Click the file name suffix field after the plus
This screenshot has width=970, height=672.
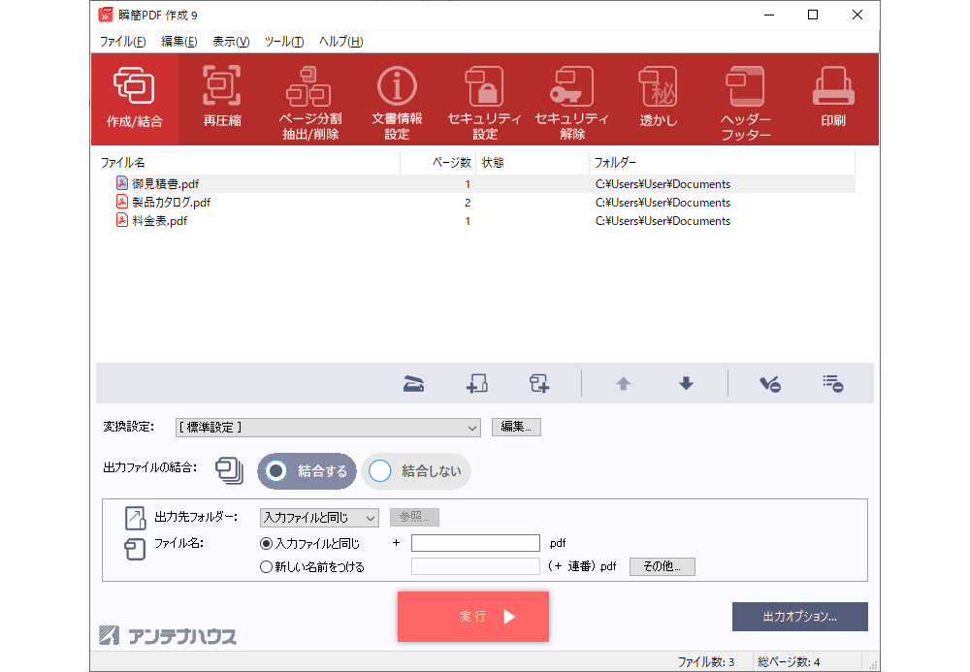pyautogui.click(x=475, y=543)
